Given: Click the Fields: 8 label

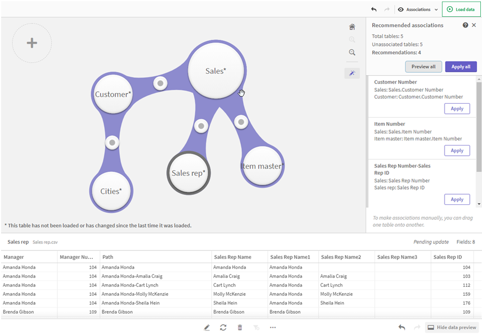Looking at the screenshot, I should [x=465, y=242].
